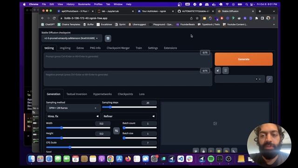Open Slack from the dock

pos(190,159)
